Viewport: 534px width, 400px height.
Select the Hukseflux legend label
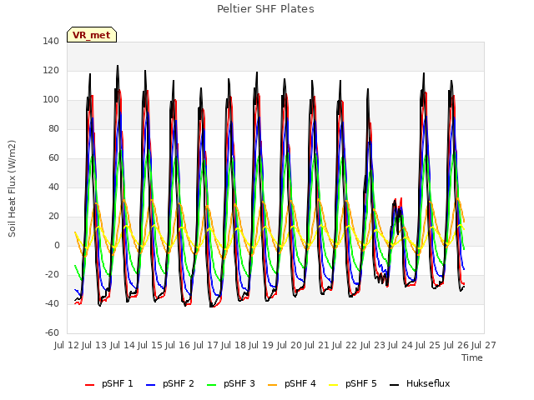point(428,383)
